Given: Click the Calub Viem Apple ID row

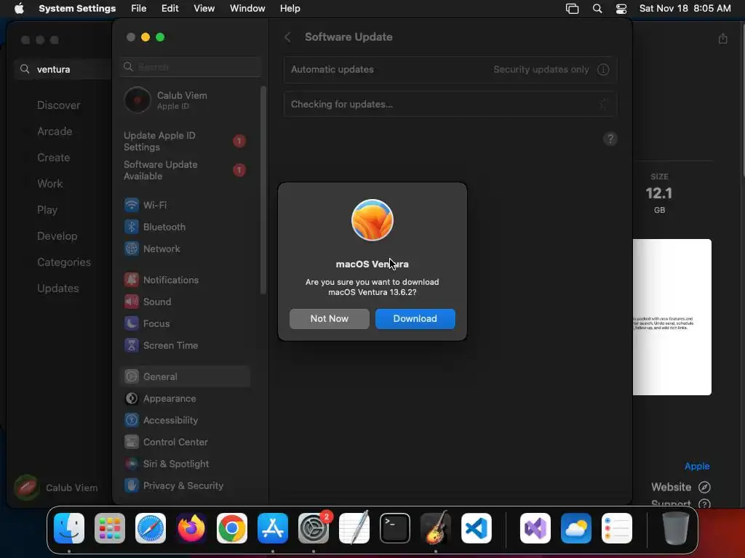Looking at the screenshot, I should tap(186, 100).
